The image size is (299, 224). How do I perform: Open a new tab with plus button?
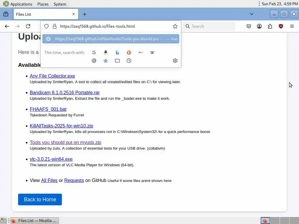[x=84, y=14]
